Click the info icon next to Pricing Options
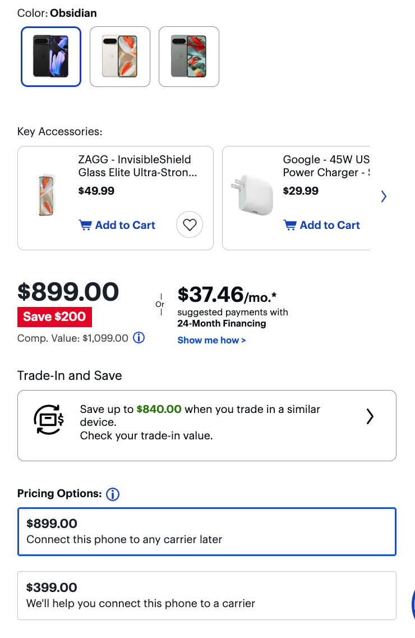The image size is (415, 638). pyautogui.click(x=113, y=494)
